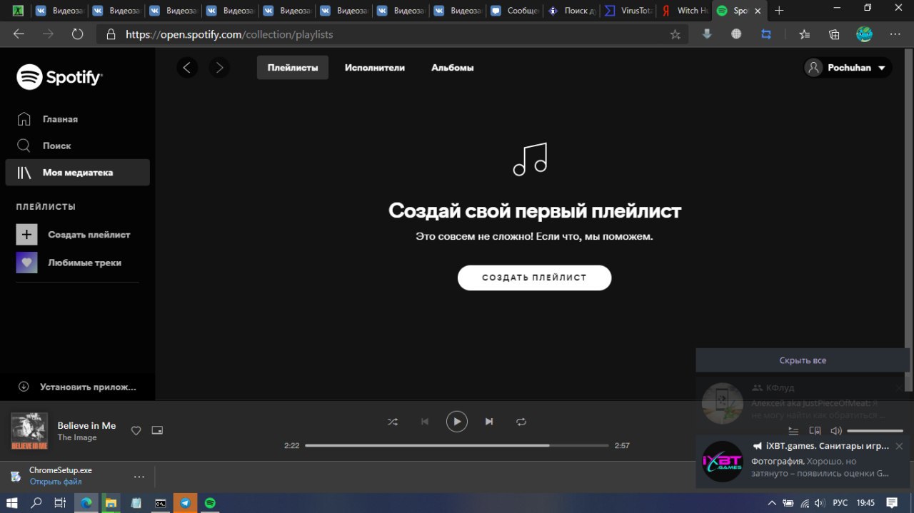914x513 pixels.
Task: Like the track with the heart icon
Action: [x=136, y=430]
